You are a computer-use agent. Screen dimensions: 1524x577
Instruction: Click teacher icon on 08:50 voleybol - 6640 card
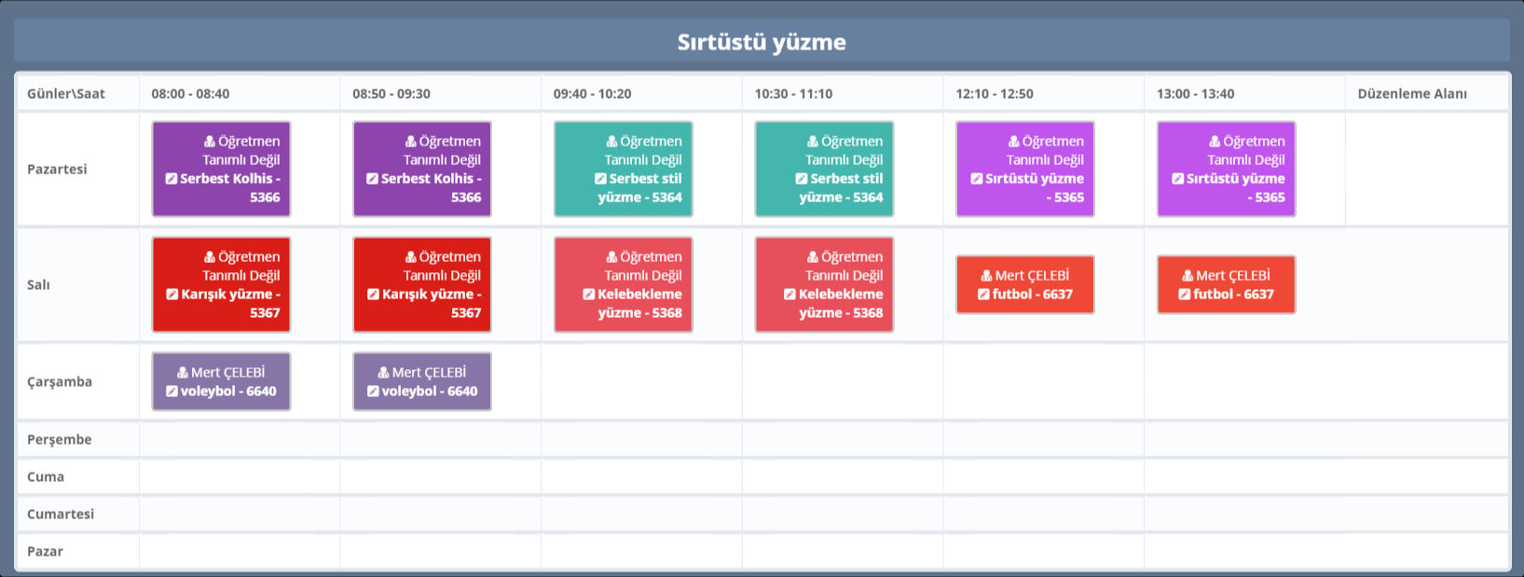[383, 373]
